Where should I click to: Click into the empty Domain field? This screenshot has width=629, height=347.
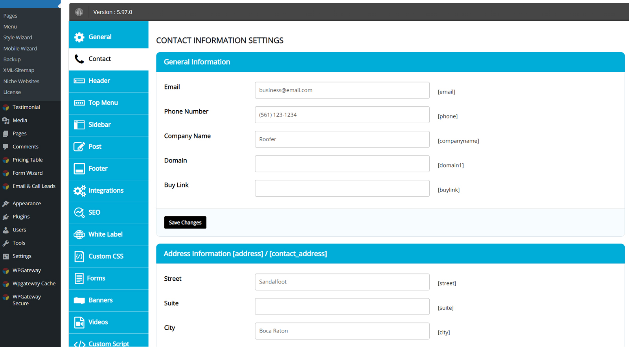(342, 164)
